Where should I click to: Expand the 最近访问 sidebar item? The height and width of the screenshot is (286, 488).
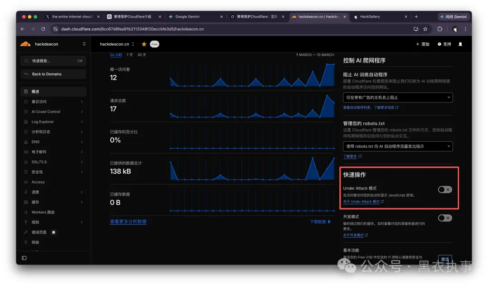[53, 101]
